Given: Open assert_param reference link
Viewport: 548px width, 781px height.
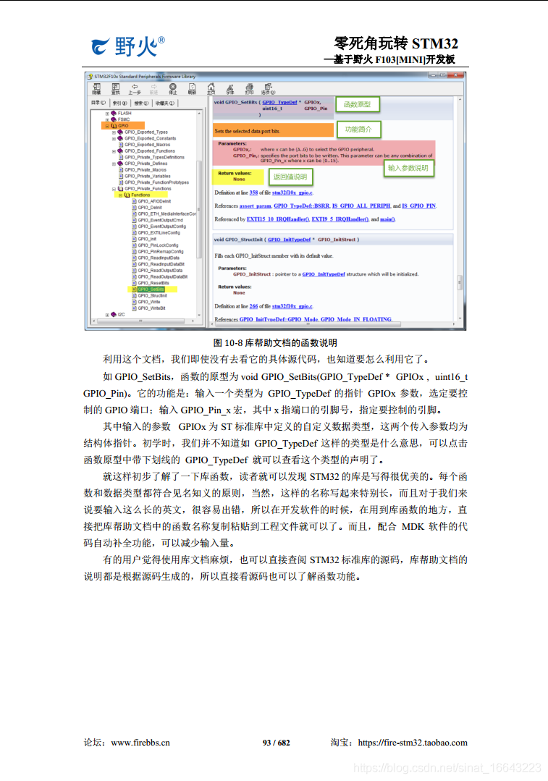Looking at the screenshot, I should [255, 206].
